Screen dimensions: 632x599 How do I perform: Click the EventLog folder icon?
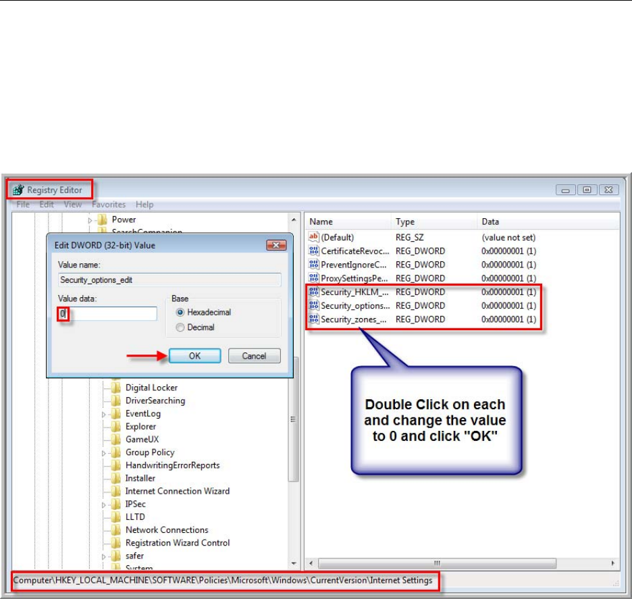tap(116, 413)
